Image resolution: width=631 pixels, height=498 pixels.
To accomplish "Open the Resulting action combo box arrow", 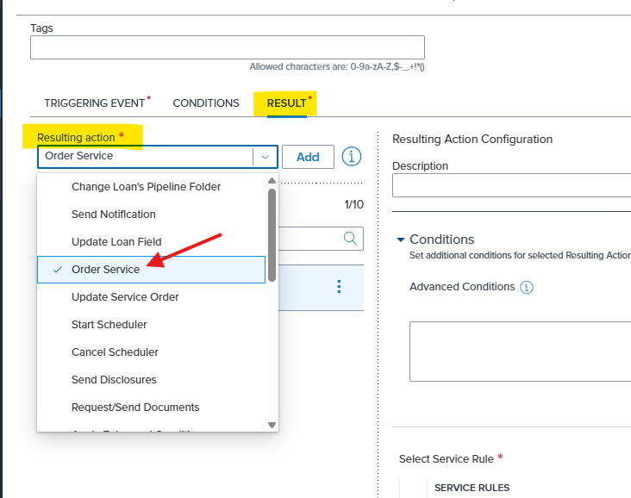I will pos(265,157).
